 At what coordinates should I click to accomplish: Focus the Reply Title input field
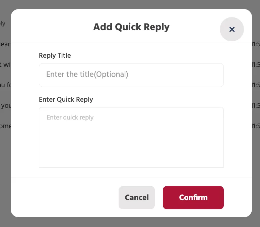131,75
